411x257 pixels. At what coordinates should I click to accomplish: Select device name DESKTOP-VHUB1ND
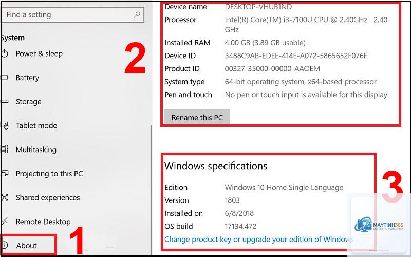258,7
